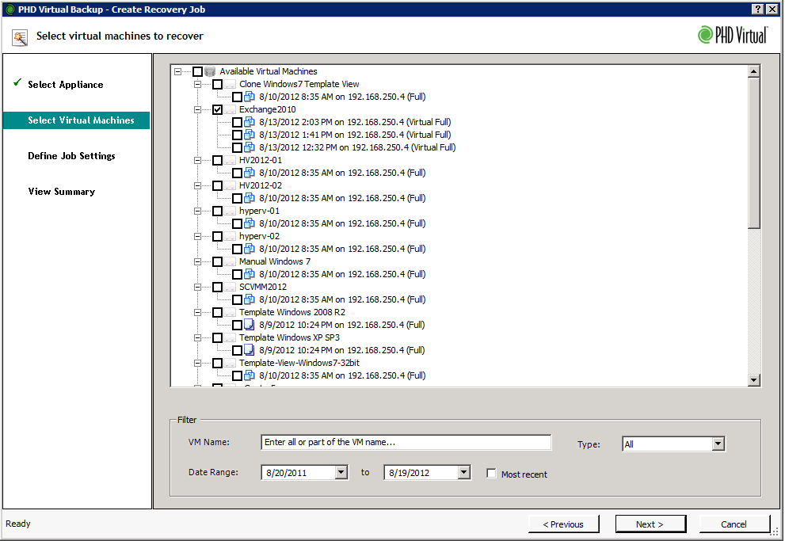
Task: Click the database icon beside Available Virtual Machines
Action: (x=210, y=71)
